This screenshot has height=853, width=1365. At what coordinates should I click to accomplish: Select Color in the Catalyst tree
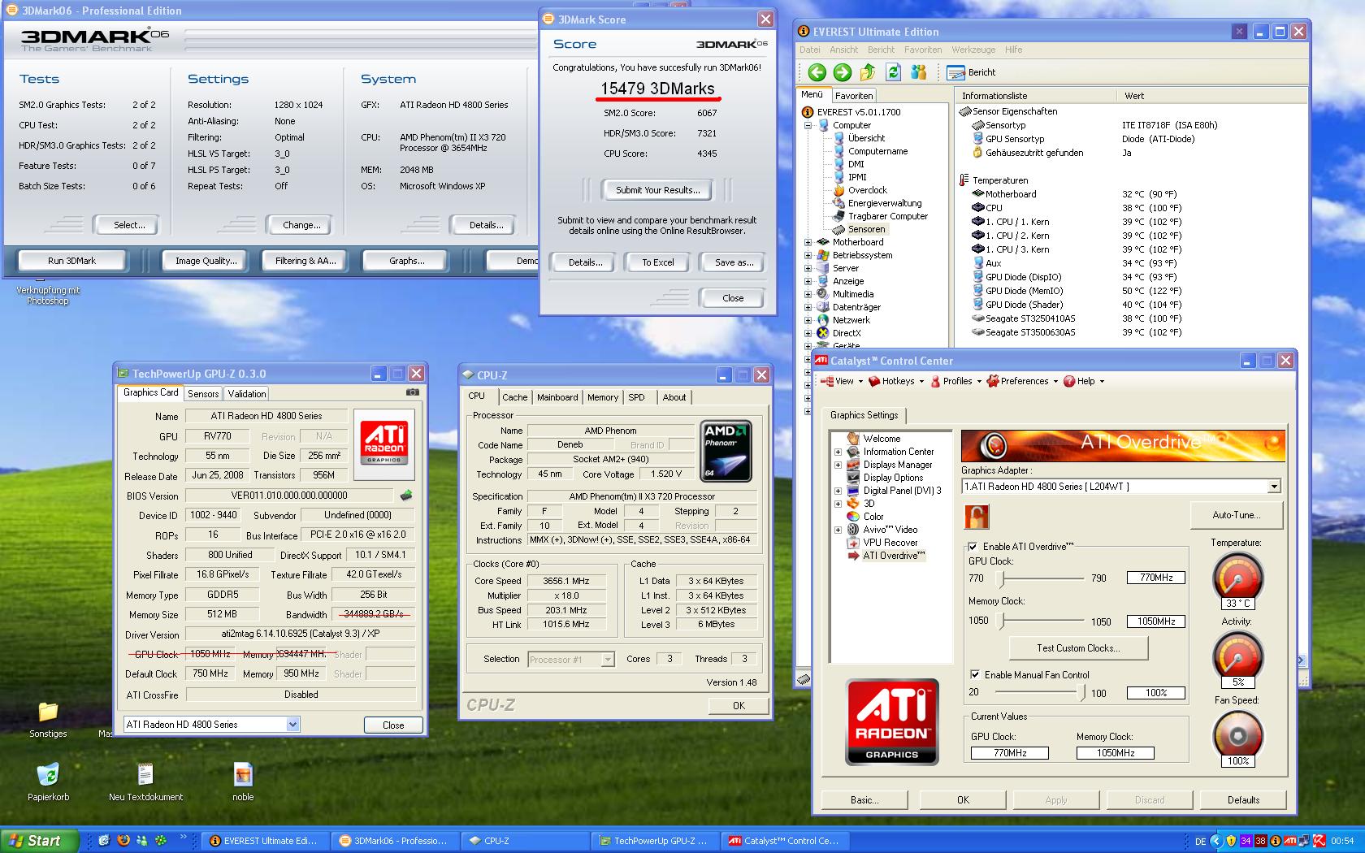(x=873, y=517)
